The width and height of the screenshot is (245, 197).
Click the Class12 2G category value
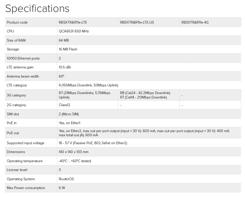64,105
